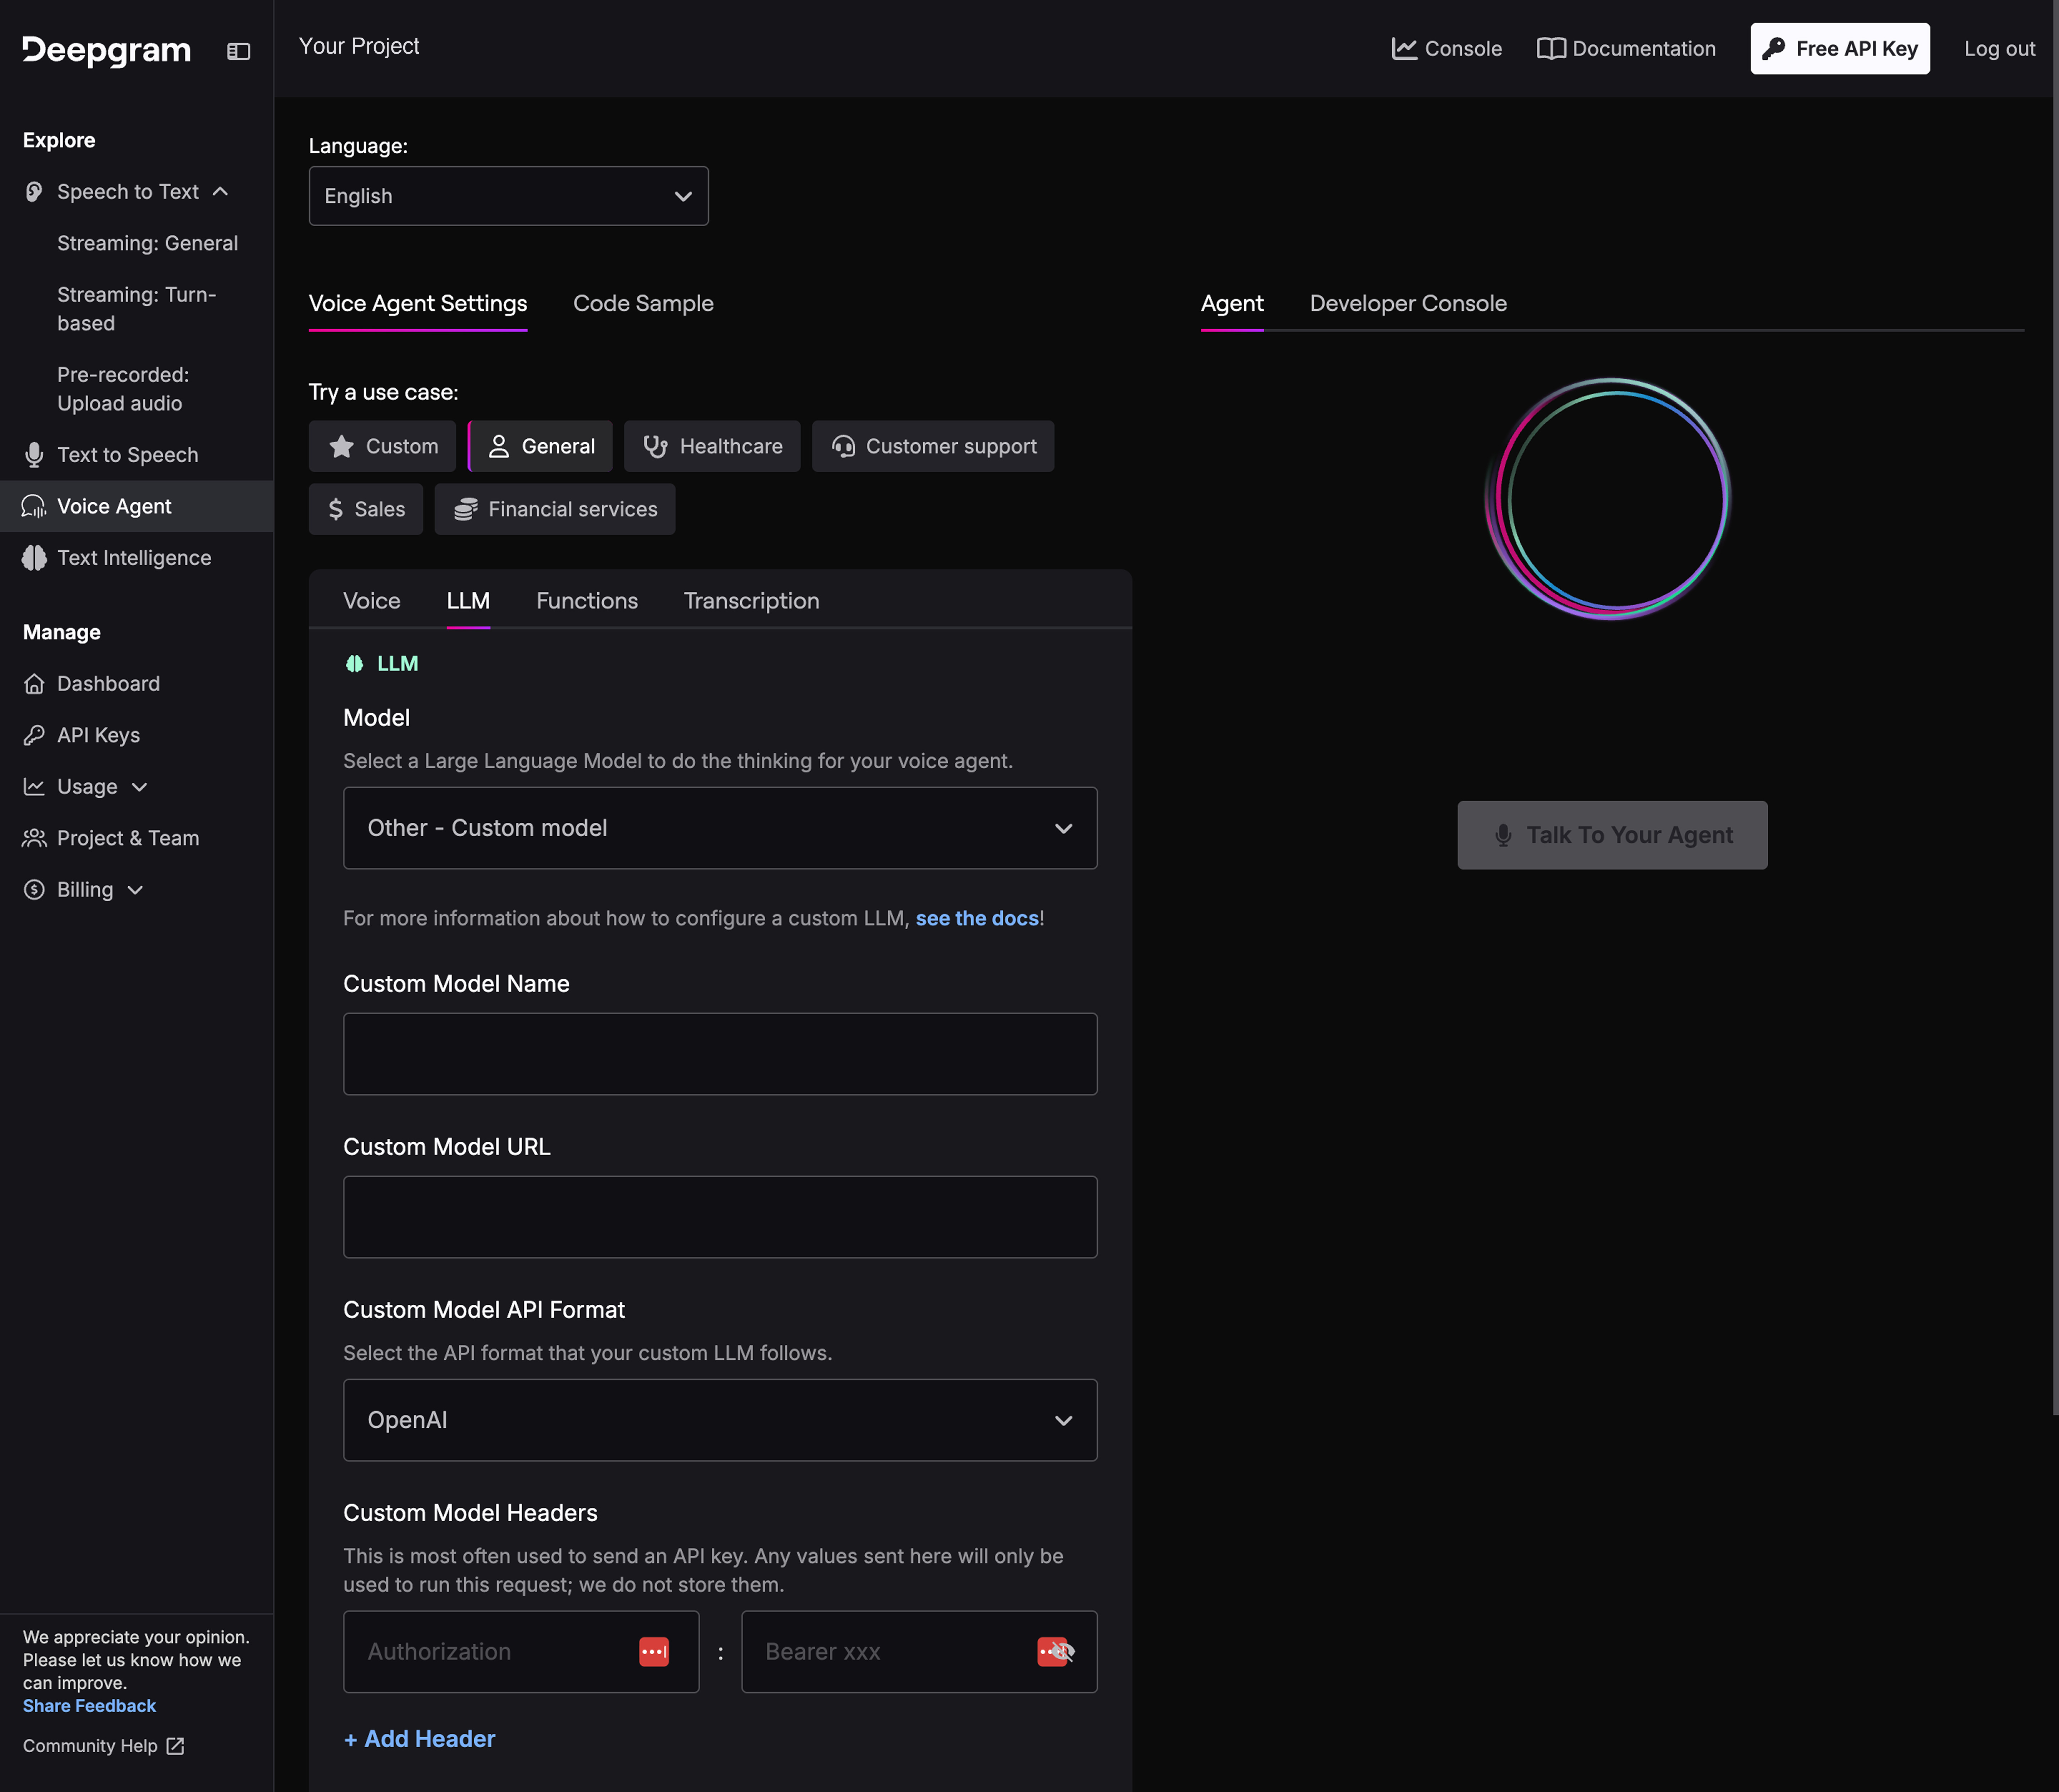
Task: Choose the Sales use case
Action: [x=366, y=509]
